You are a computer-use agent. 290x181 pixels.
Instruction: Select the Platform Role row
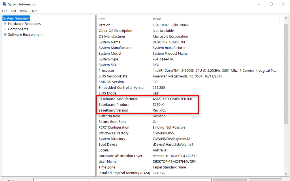pos(188,116)
